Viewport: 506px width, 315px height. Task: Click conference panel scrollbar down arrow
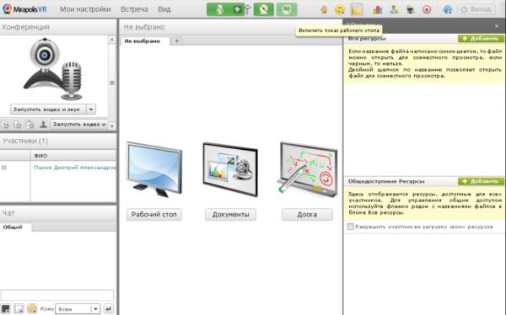click(112, 126)
